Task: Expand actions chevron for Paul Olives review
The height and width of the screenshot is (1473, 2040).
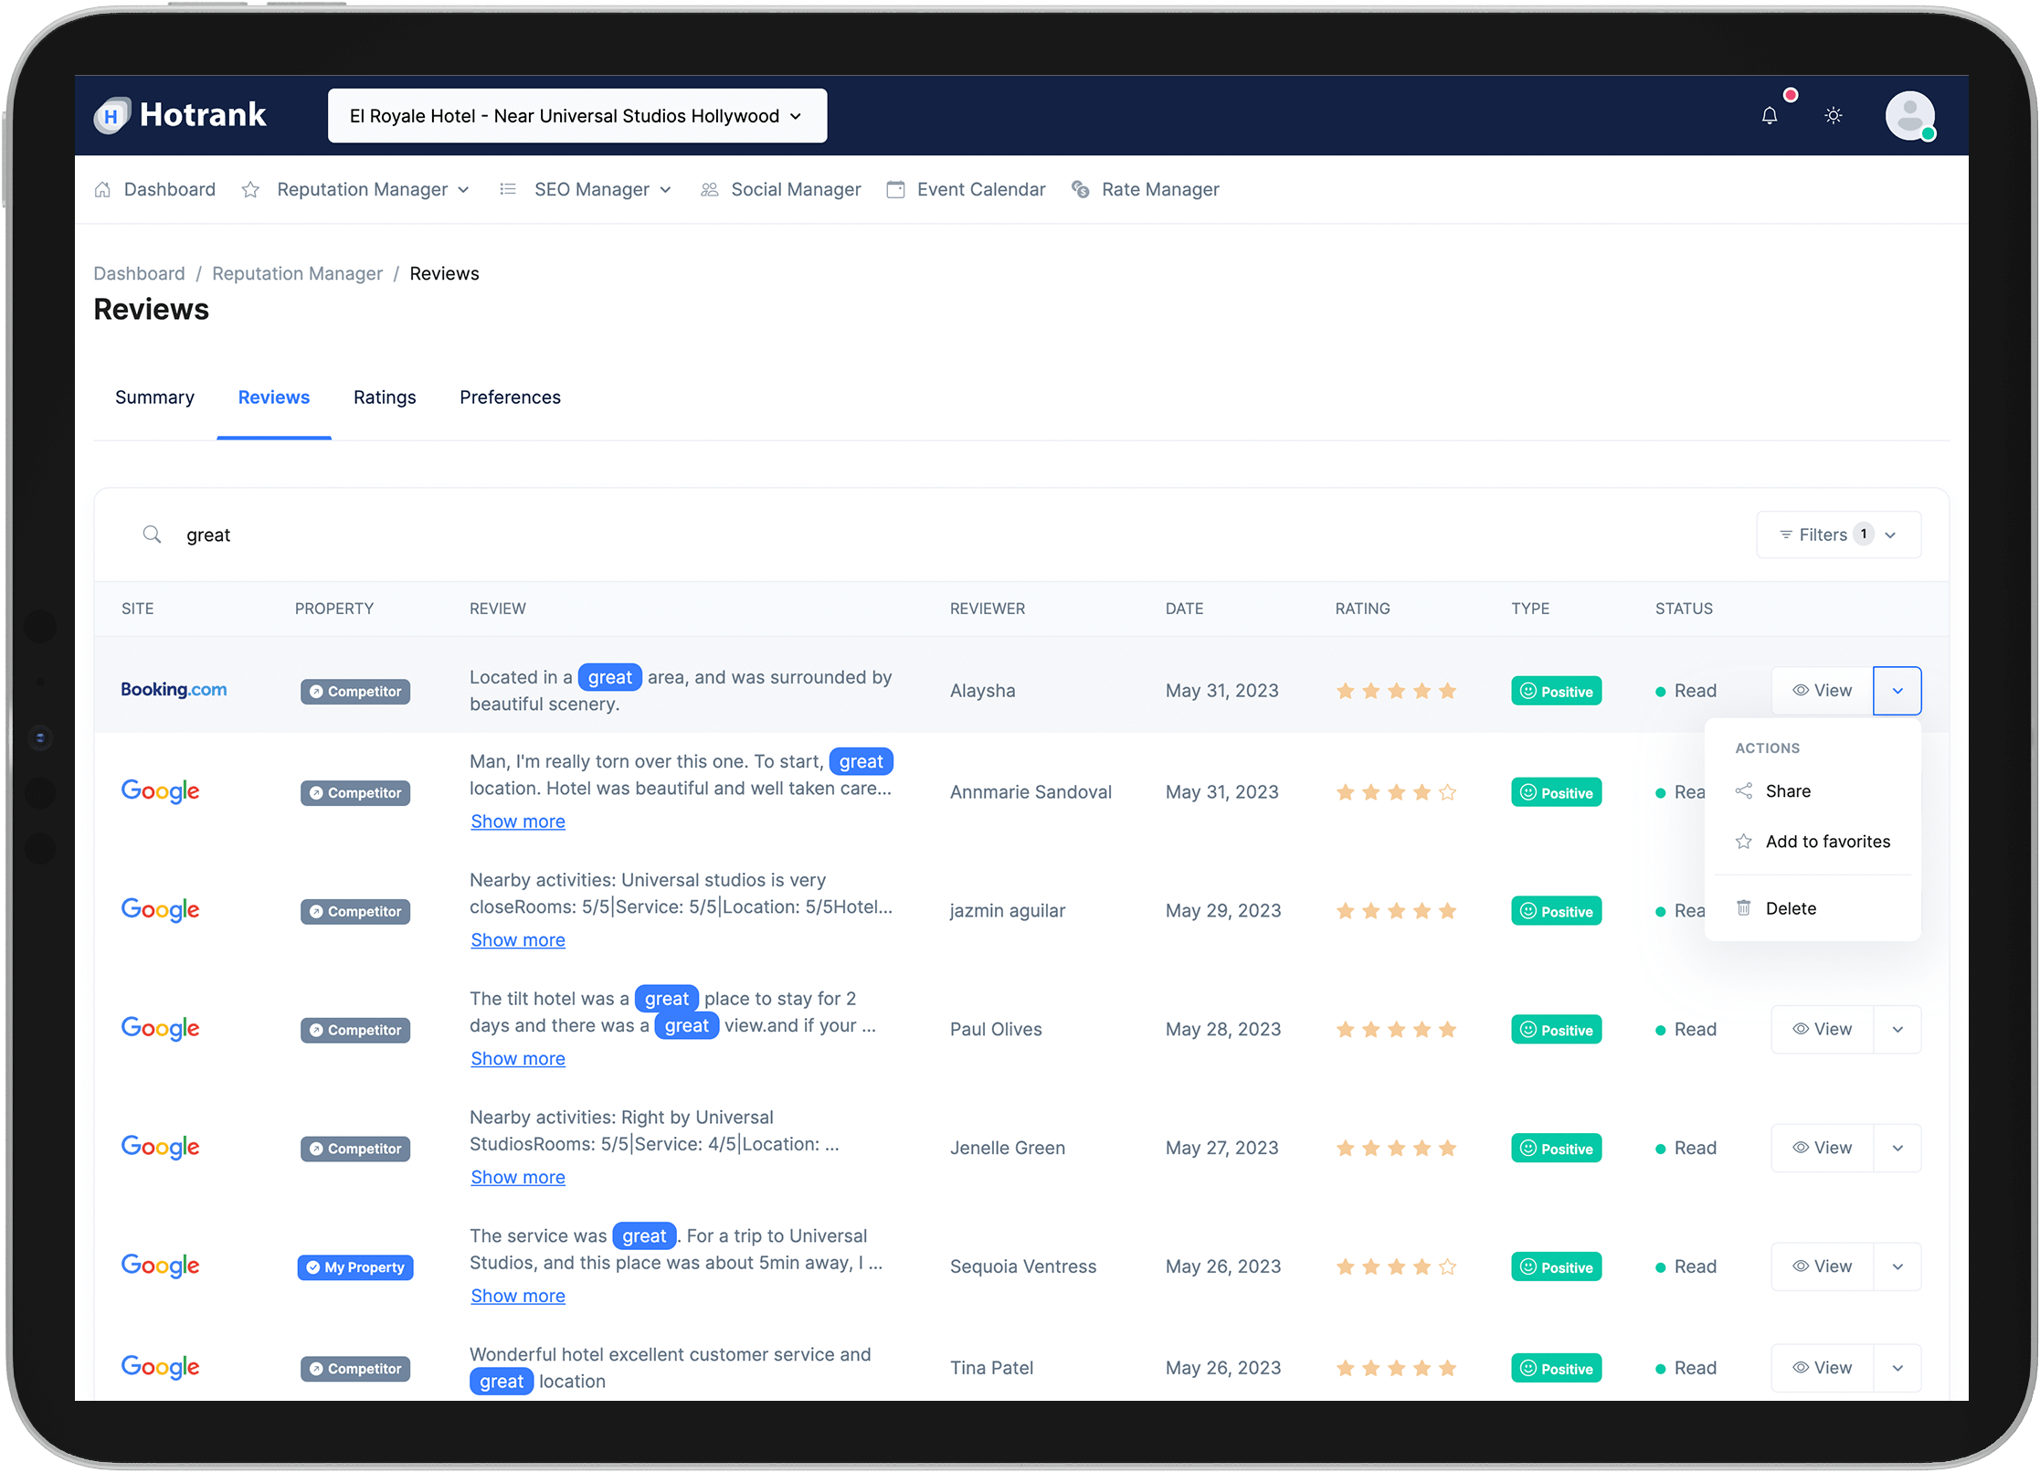Action: (1897, 1030)
